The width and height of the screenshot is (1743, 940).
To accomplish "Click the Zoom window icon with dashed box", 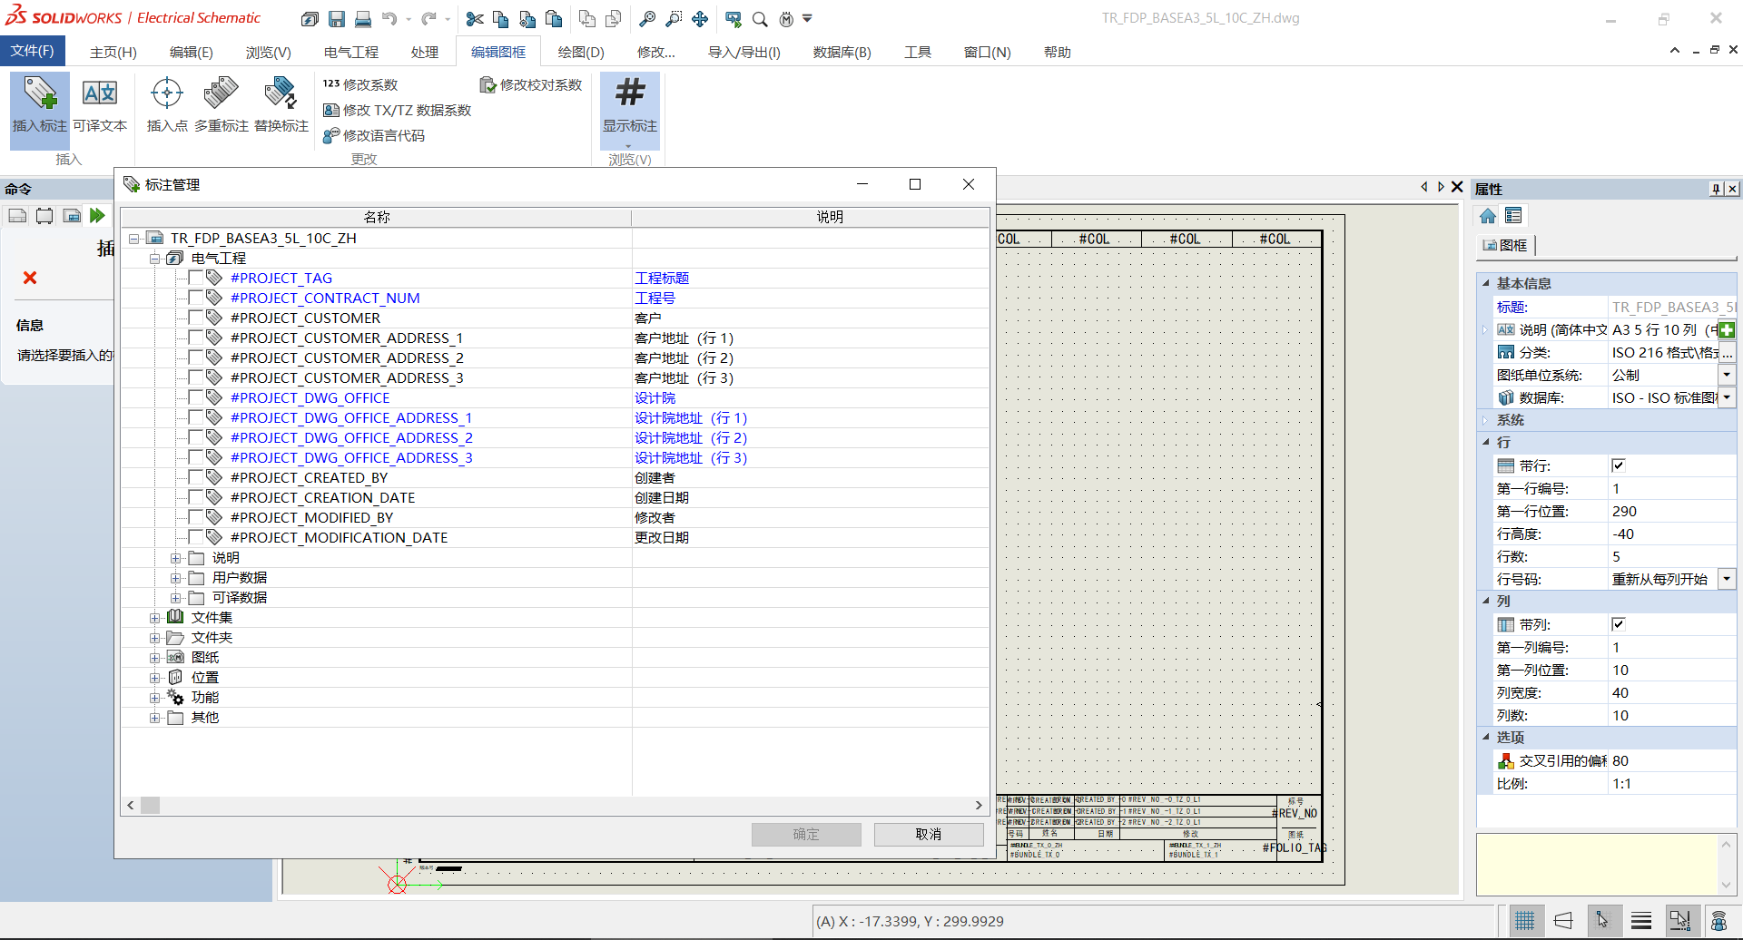I will 674,18.
